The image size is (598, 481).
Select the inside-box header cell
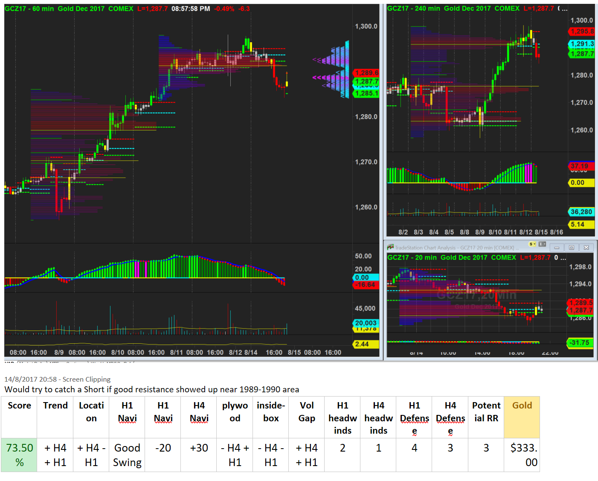(270, 417)
